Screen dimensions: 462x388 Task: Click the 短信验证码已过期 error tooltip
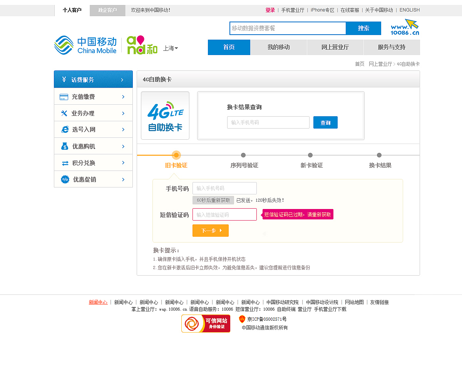click(298, 214)
